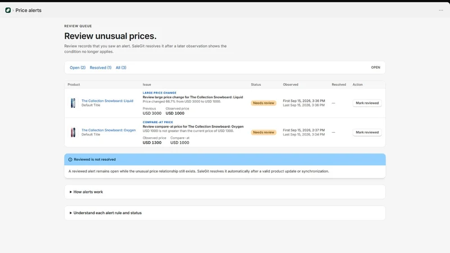Click Review unusual prices heading
Screen dimensions: 450x253
click(110, 36)
